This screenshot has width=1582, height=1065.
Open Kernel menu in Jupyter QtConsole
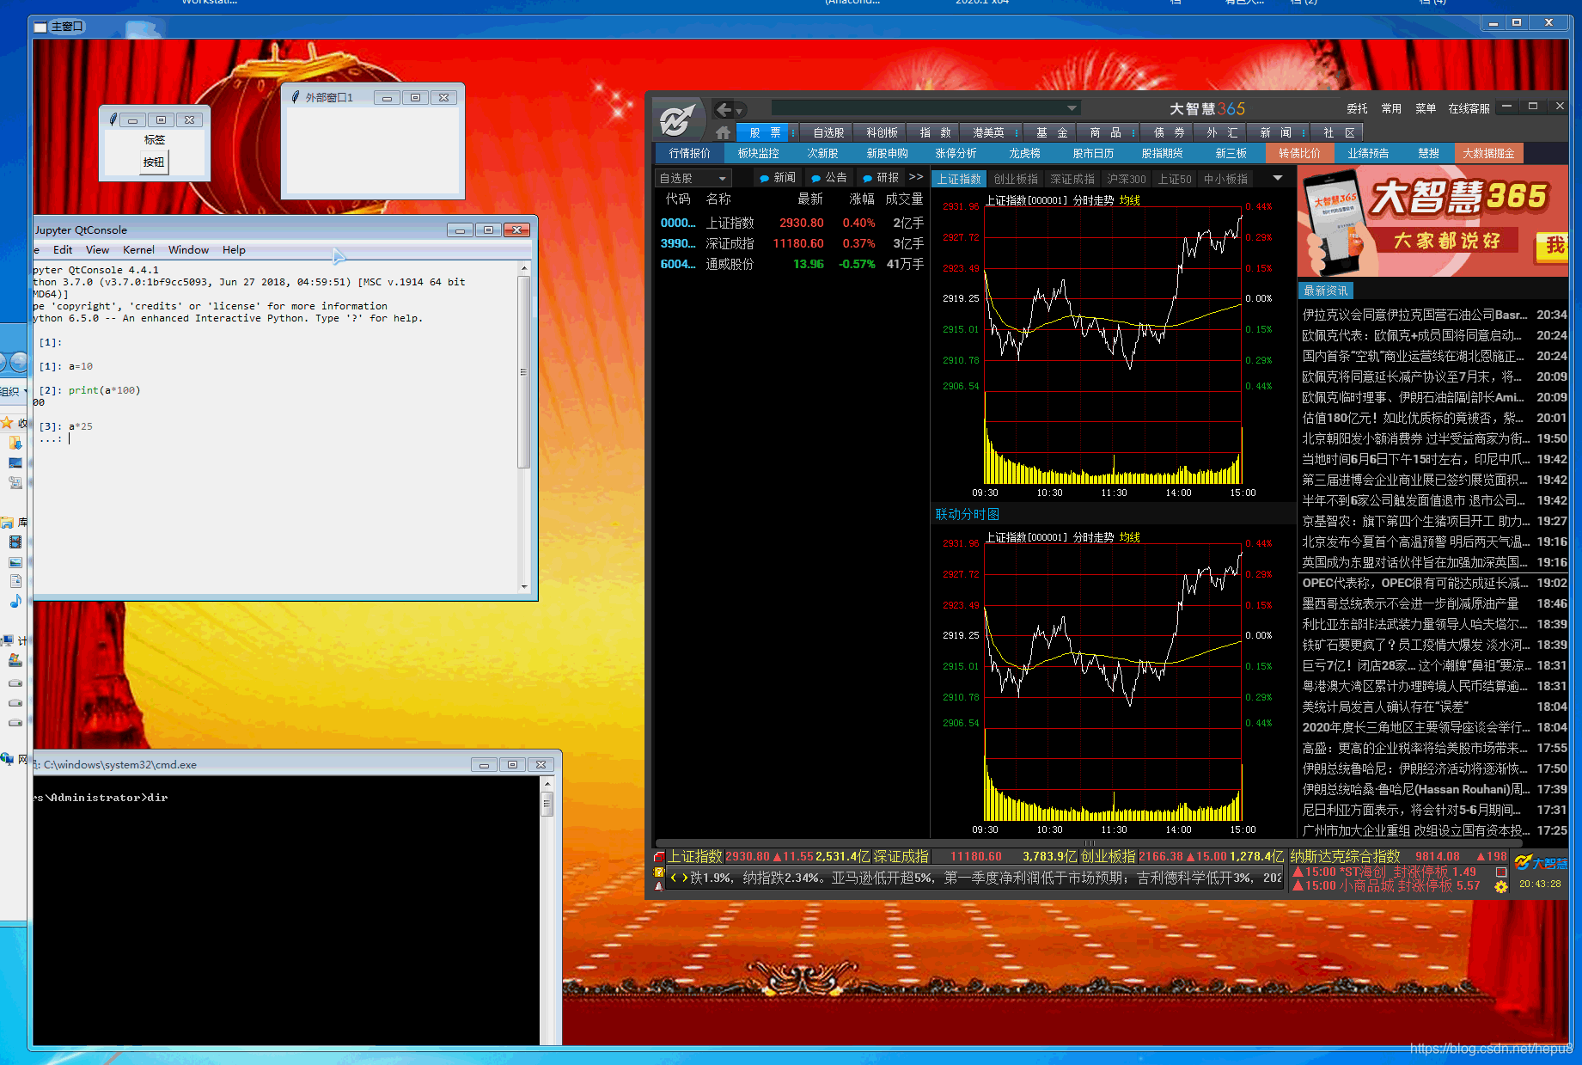tap(138, 250)
